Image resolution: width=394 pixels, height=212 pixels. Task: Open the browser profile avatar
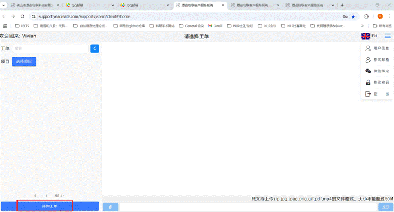point(380,16)
